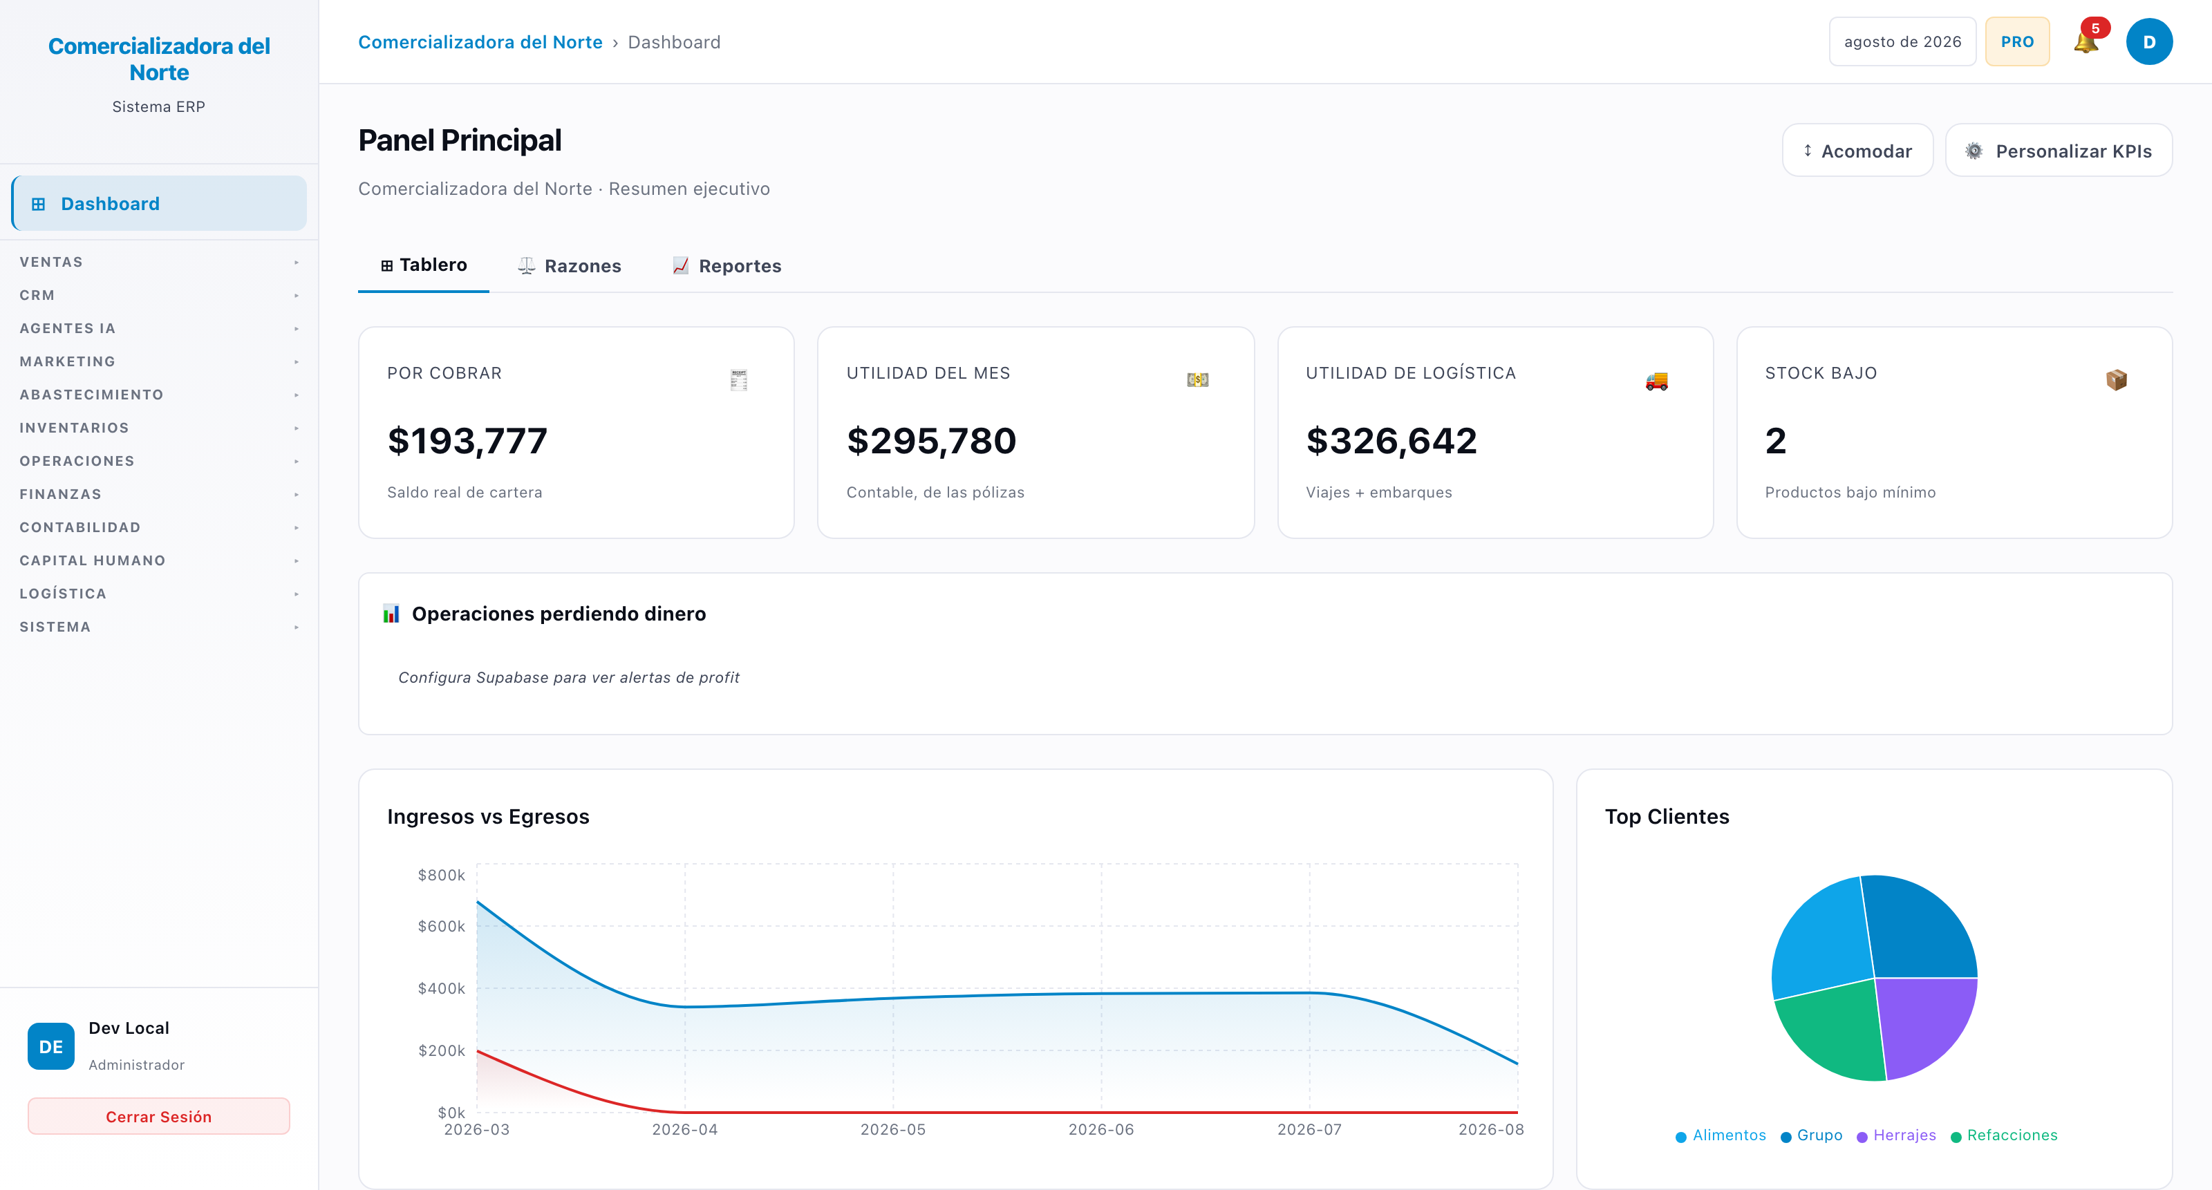Expand the ABASTECIMIENTO section
The width and height of the screenshot is (2212, 1190).
click(159, 395)
